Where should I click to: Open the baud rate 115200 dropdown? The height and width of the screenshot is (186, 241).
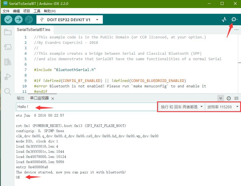coord(223,107)
